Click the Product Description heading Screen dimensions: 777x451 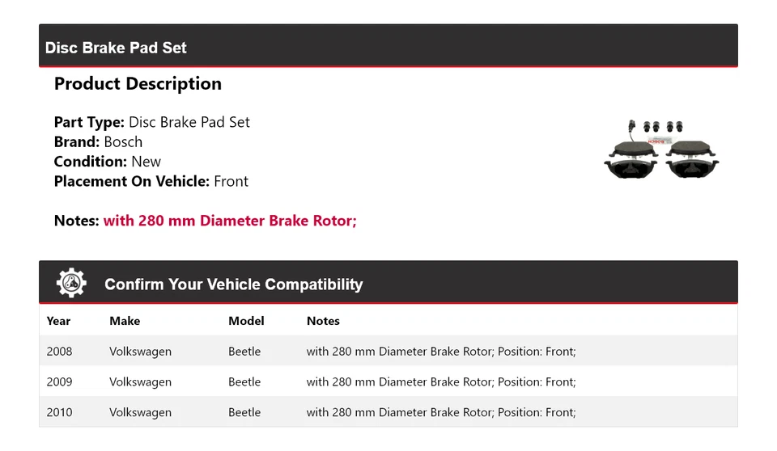tap(138, 84)
